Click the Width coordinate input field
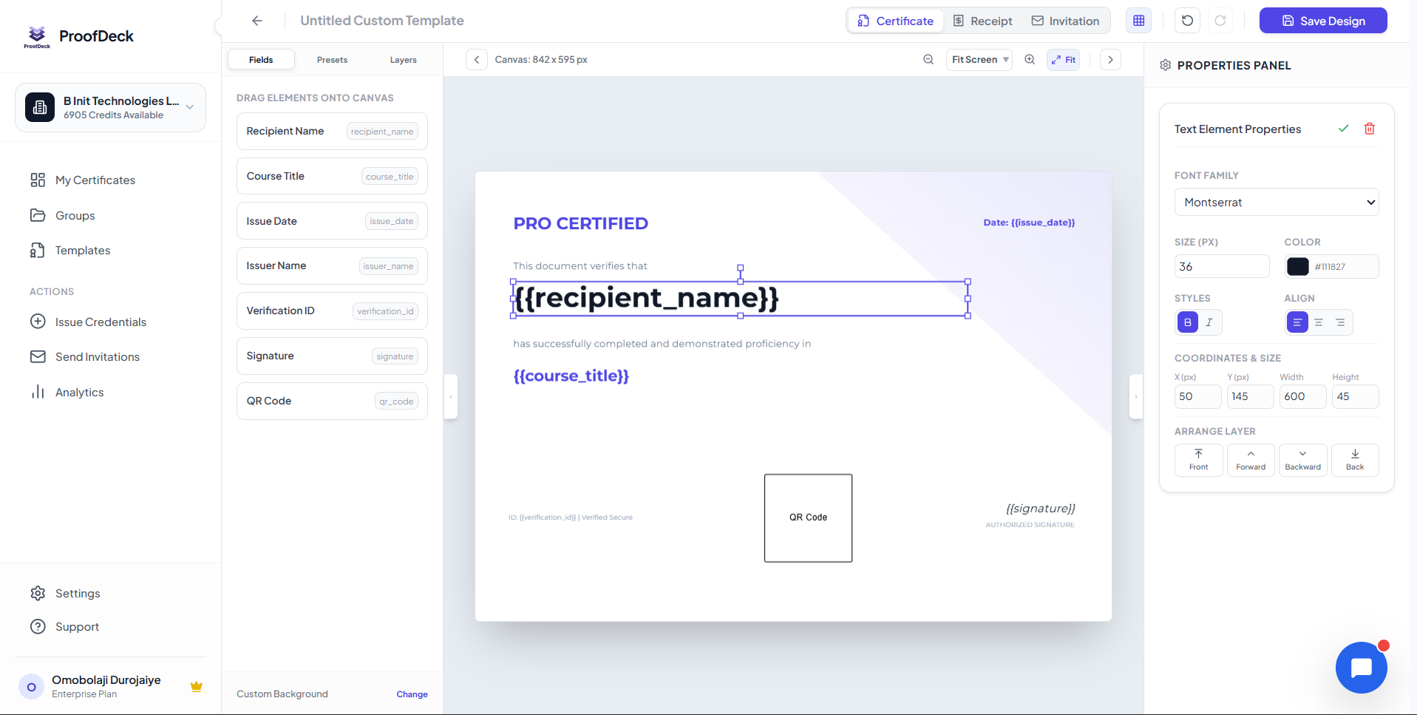This screenshot has height=715, width=1417. tap(1302, 396)
